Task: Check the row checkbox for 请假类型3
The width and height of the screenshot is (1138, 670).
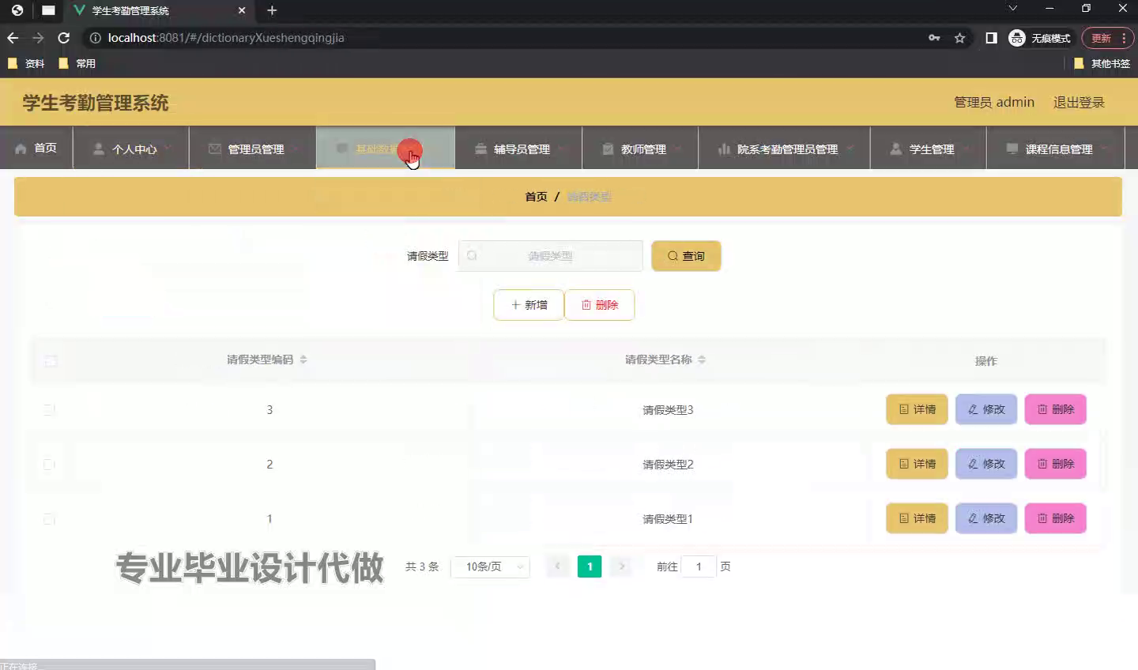Action: [49, 409]
